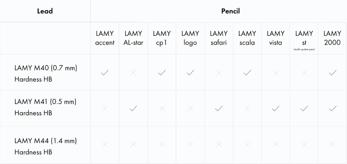
Task: Select the checkmark for M40 and LAMY cp1
Action: (x=162, y=72)
